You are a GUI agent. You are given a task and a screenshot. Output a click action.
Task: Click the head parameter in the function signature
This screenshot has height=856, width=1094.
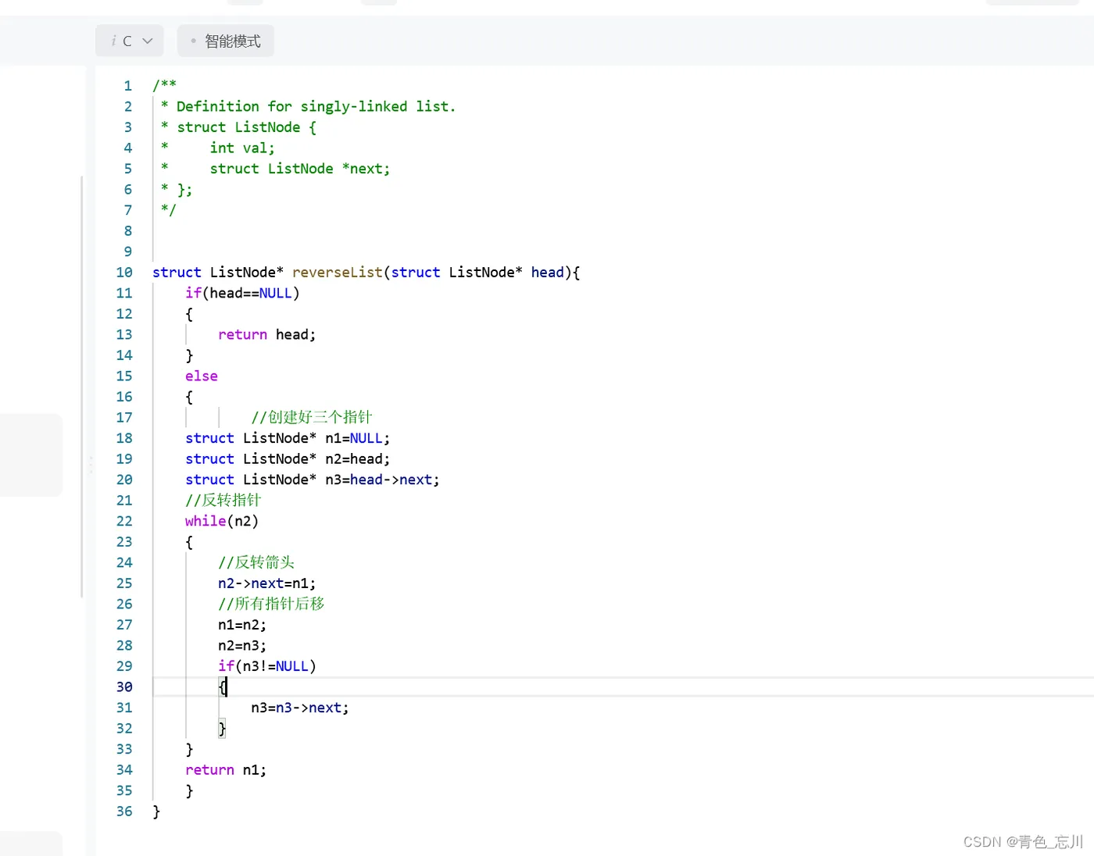click(547, 273)
